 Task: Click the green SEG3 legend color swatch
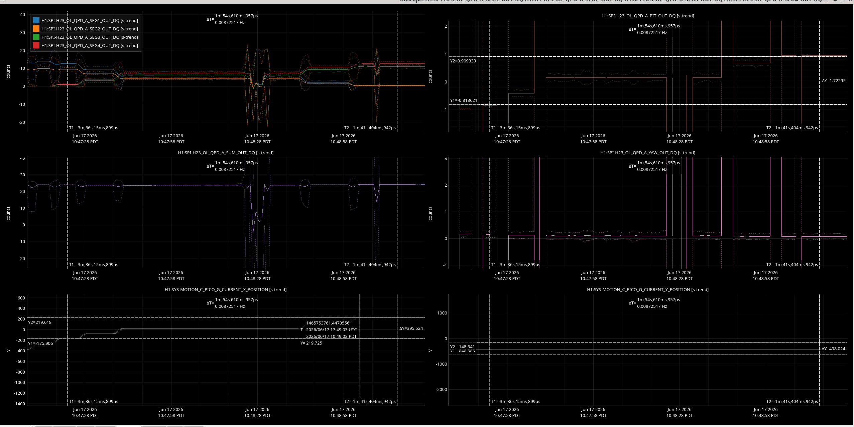pos(36,37)
